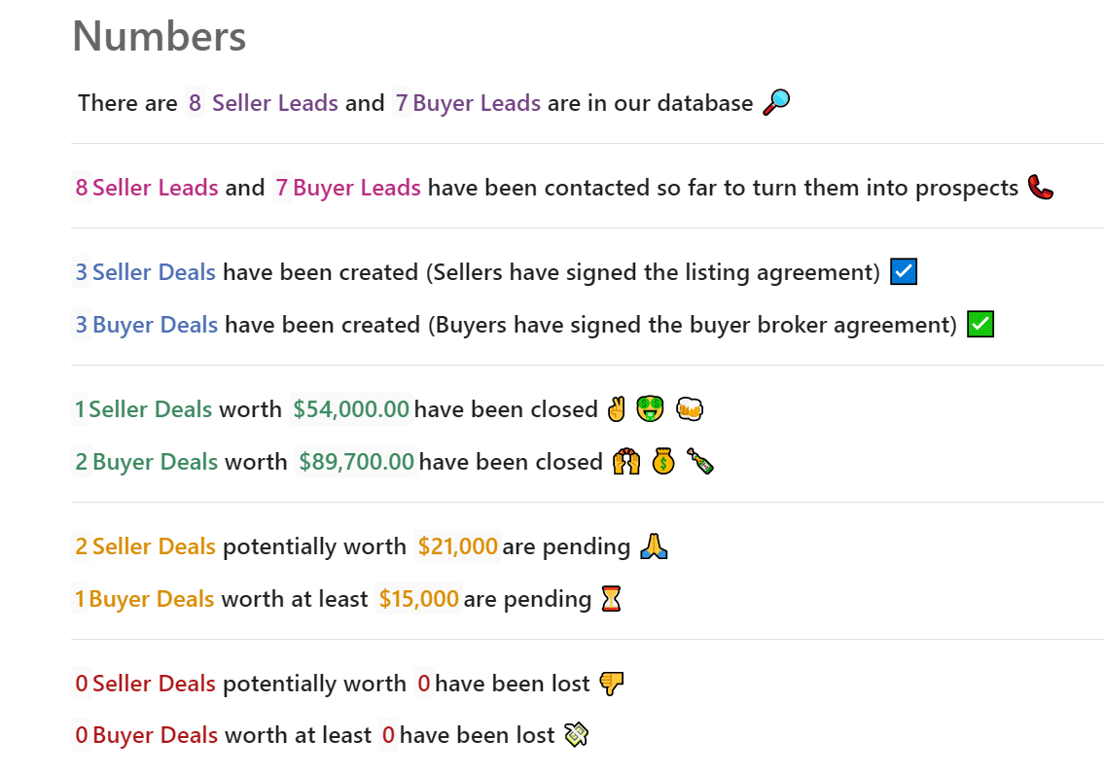Open the blue Seller Deals created link
The image size is (1104, 774).
(x=155, y=271)
